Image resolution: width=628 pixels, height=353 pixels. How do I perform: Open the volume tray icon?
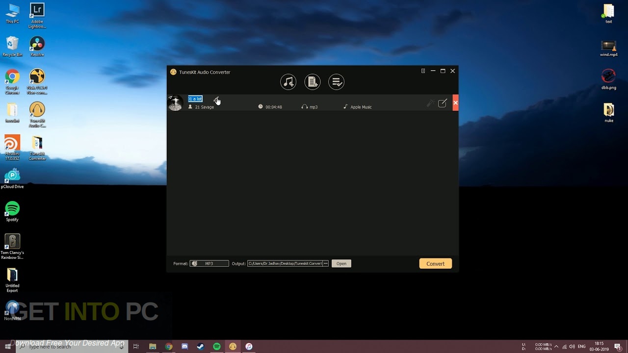[x=572, y=347]
